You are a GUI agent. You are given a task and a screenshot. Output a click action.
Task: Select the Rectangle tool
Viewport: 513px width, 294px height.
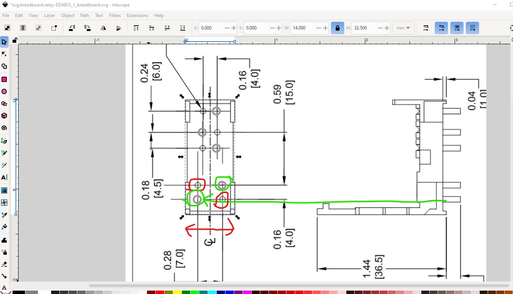4,79
